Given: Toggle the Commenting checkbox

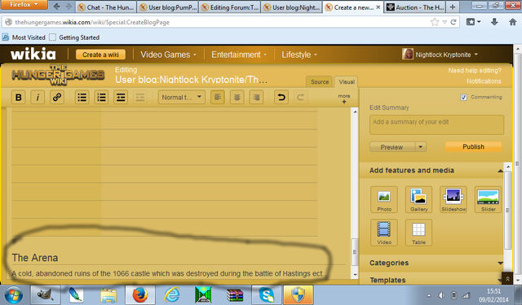Looking at the screenshot, I should [x=463, y=97].
